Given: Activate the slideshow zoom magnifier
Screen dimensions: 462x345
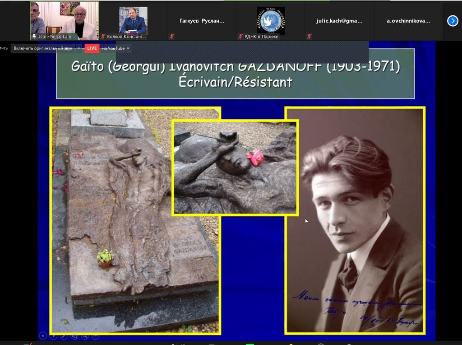Looking at the screenshot, I should tap(85, 336).
